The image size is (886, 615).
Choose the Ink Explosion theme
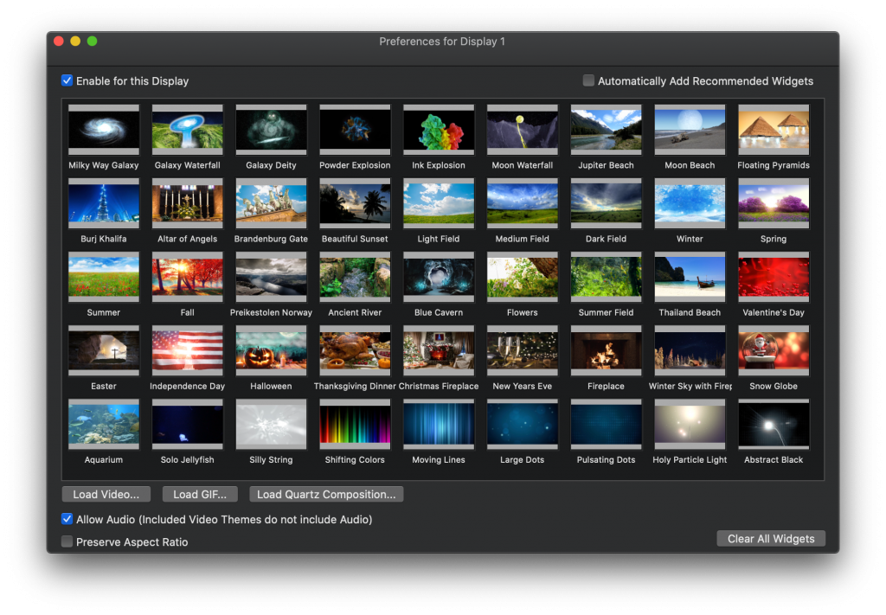(x=439, y=130)
